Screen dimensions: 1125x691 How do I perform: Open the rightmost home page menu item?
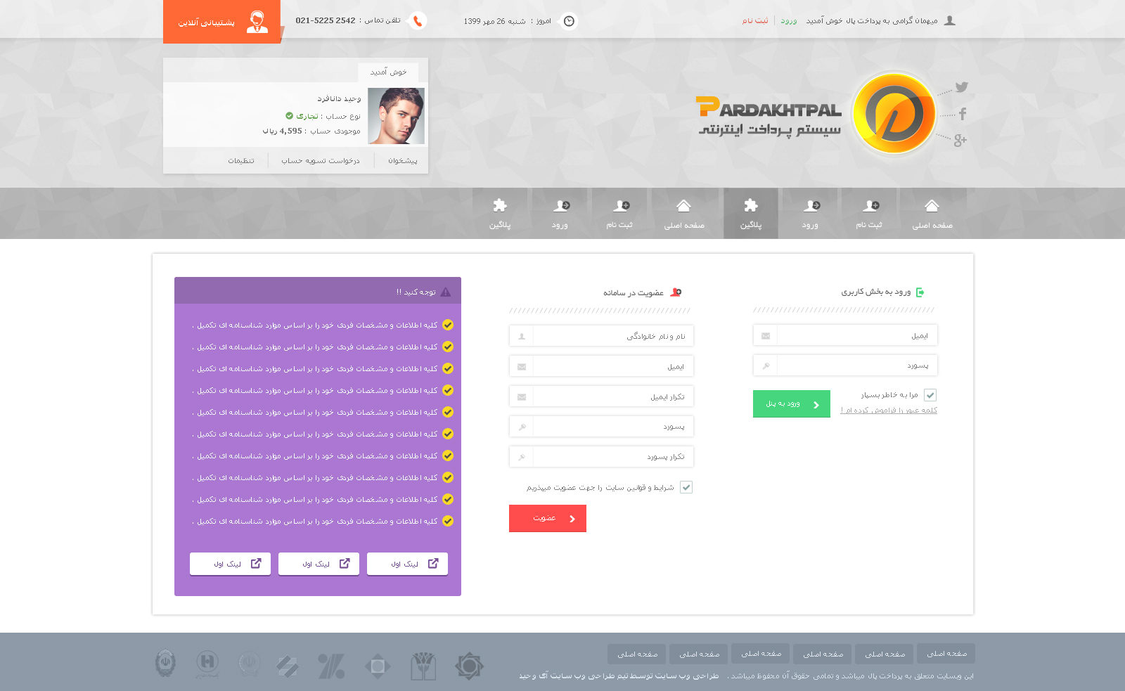click(x=932, y=213)
